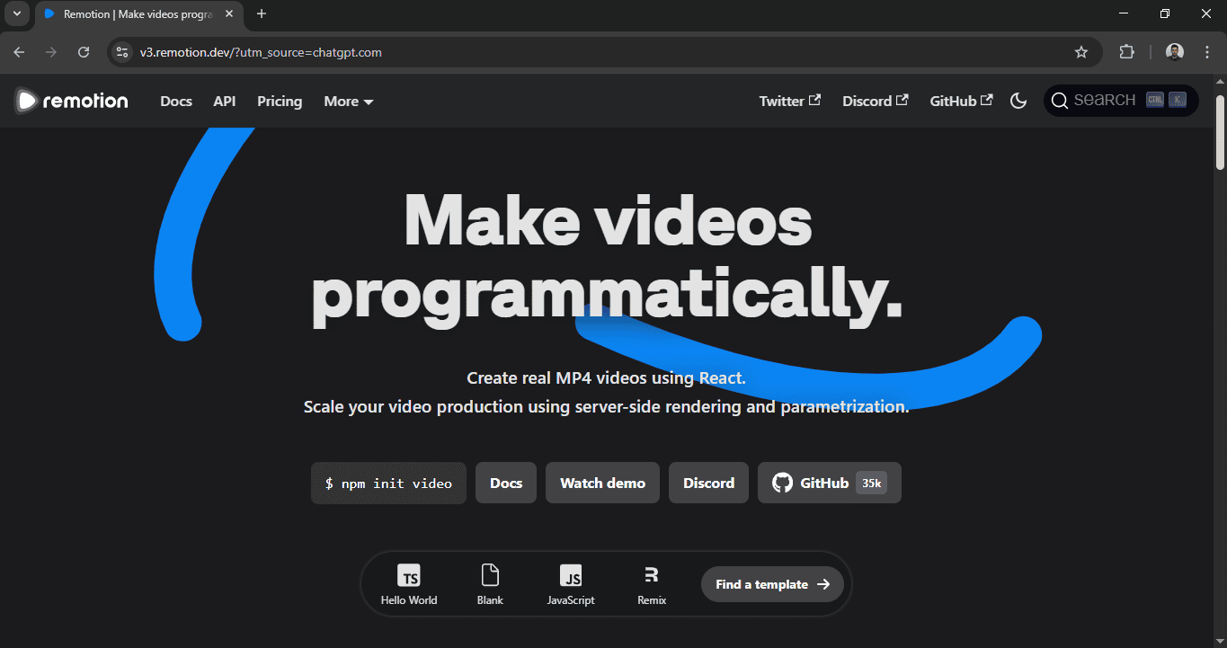
Task: Pick the JavaScript template icon
Action: 571,585
